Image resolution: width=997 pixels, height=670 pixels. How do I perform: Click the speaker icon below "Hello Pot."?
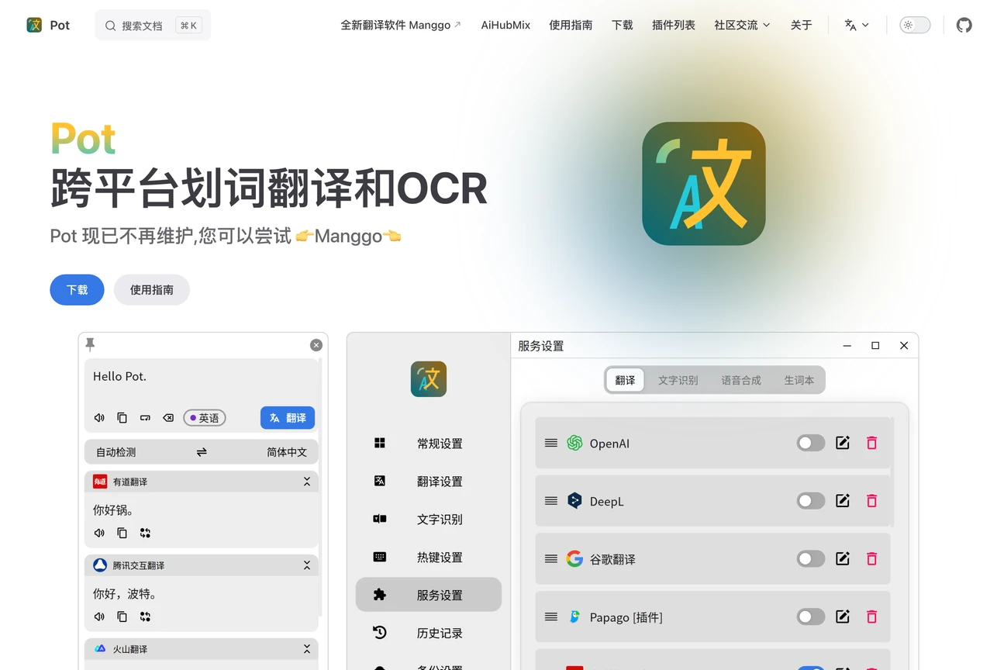[x=99, y=418]
